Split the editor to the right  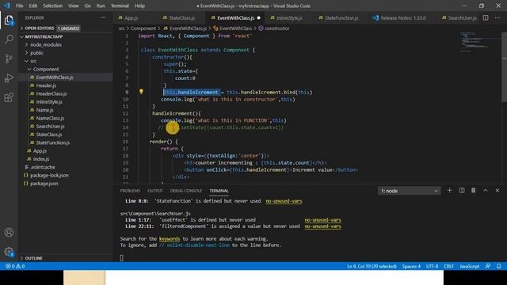[x=486, y=17]
